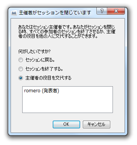Click the description's last line 者の役目を他の人に交代する
The width and height of the screenshot is (137, 145).
(58, 36)
